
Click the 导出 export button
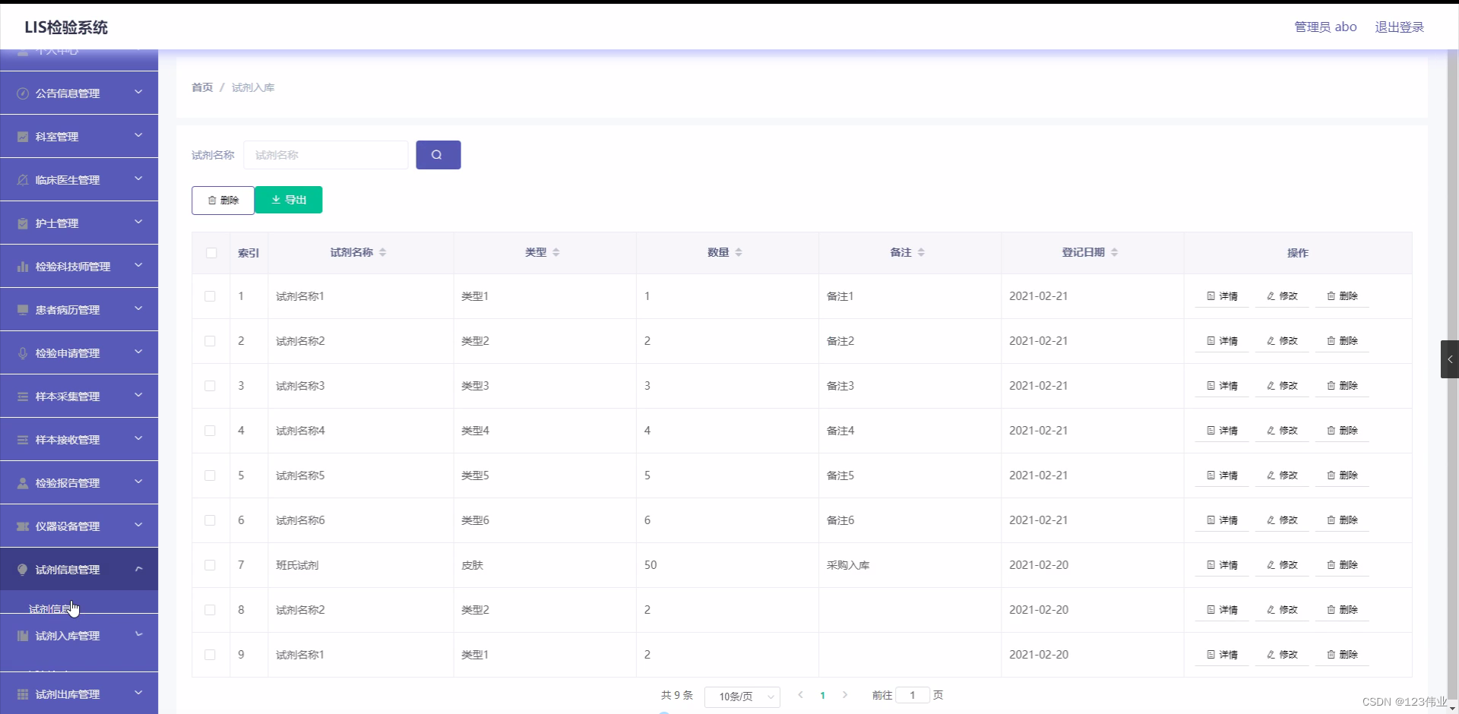tap(288, 200)
